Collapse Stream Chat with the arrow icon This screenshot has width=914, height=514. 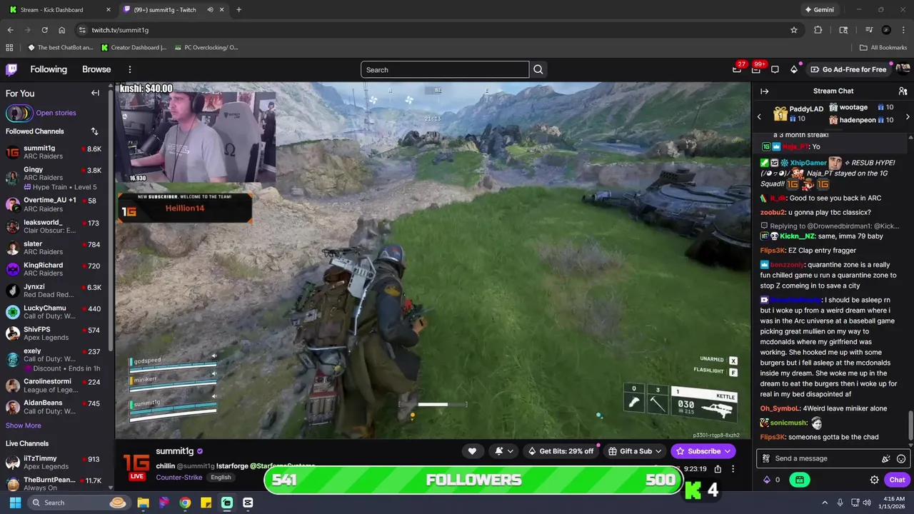click(x=764, y=91)
